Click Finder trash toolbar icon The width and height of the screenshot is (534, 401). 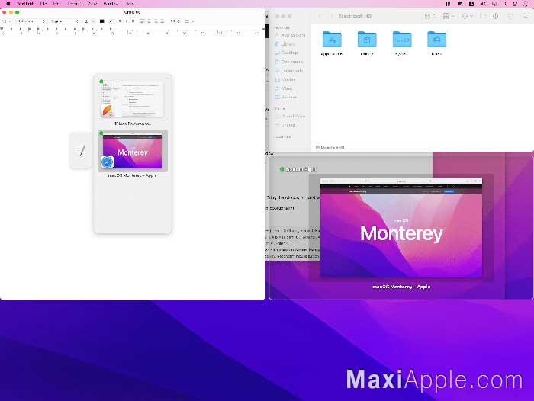pyautogui.click(x=510, y=16)
